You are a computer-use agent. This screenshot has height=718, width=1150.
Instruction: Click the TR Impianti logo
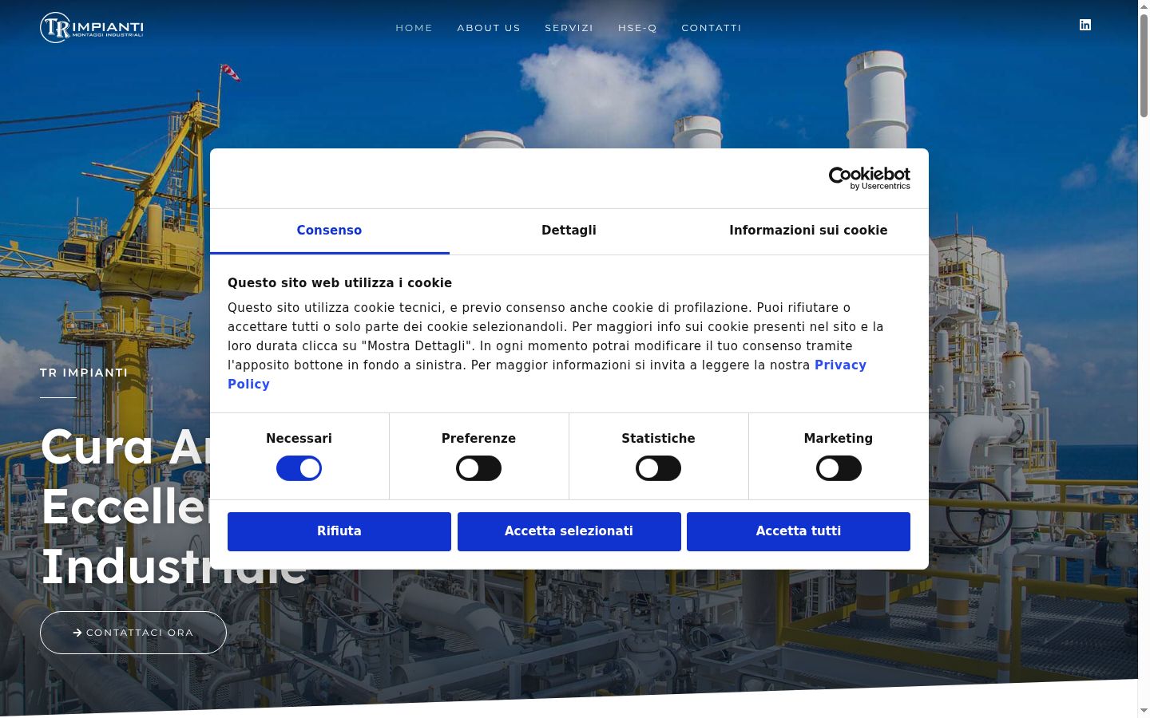[x=92, y=28]
